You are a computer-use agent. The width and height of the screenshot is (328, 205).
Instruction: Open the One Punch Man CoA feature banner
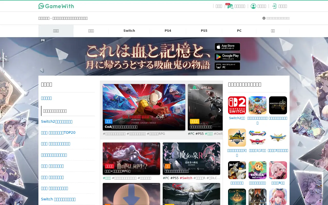coord(144,107)
